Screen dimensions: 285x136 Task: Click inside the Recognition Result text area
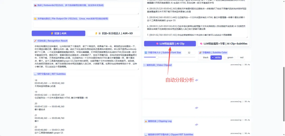click(x=86, y=57)
